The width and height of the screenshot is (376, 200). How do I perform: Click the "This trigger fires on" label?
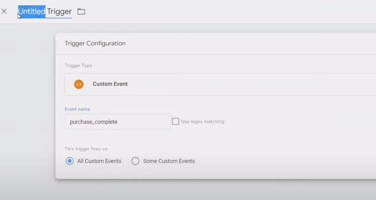[86, 149]
